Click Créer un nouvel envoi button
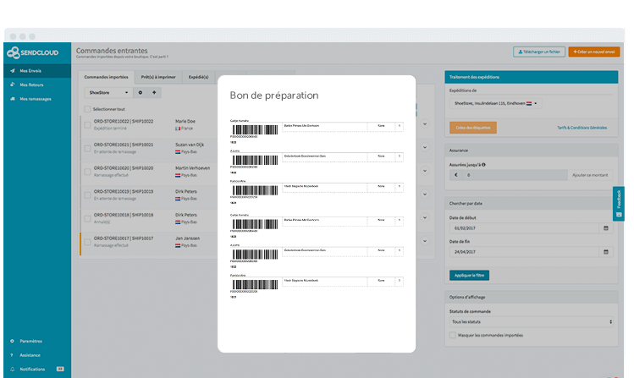The image size is (634, 378). (594, 52)
